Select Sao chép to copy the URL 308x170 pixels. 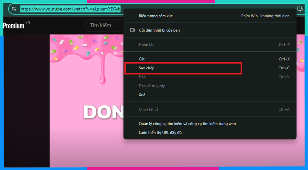pyautogui.click(x=147, y=68)
